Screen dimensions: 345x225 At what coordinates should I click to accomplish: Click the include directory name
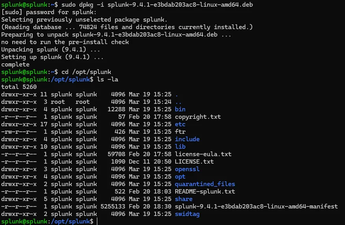[187, 139]
